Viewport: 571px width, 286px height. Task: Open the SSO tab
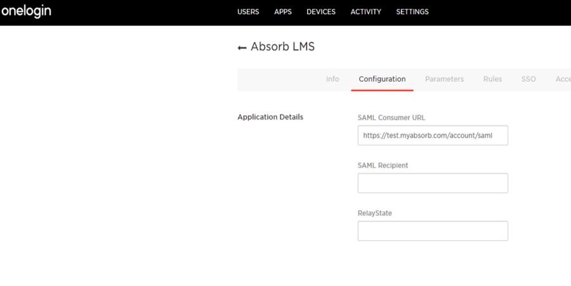528,79
